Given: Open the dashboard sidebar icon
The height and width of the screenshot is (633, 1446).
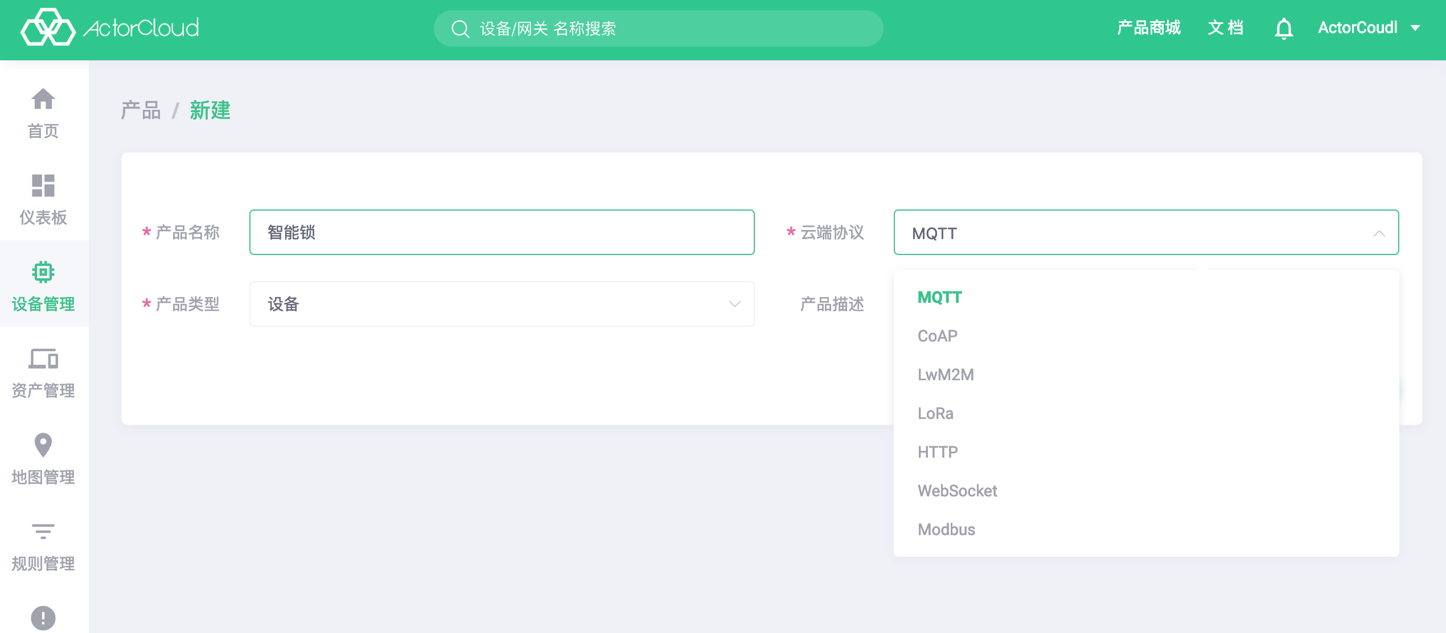Looking at the screenshot, I should pos(43,186).
